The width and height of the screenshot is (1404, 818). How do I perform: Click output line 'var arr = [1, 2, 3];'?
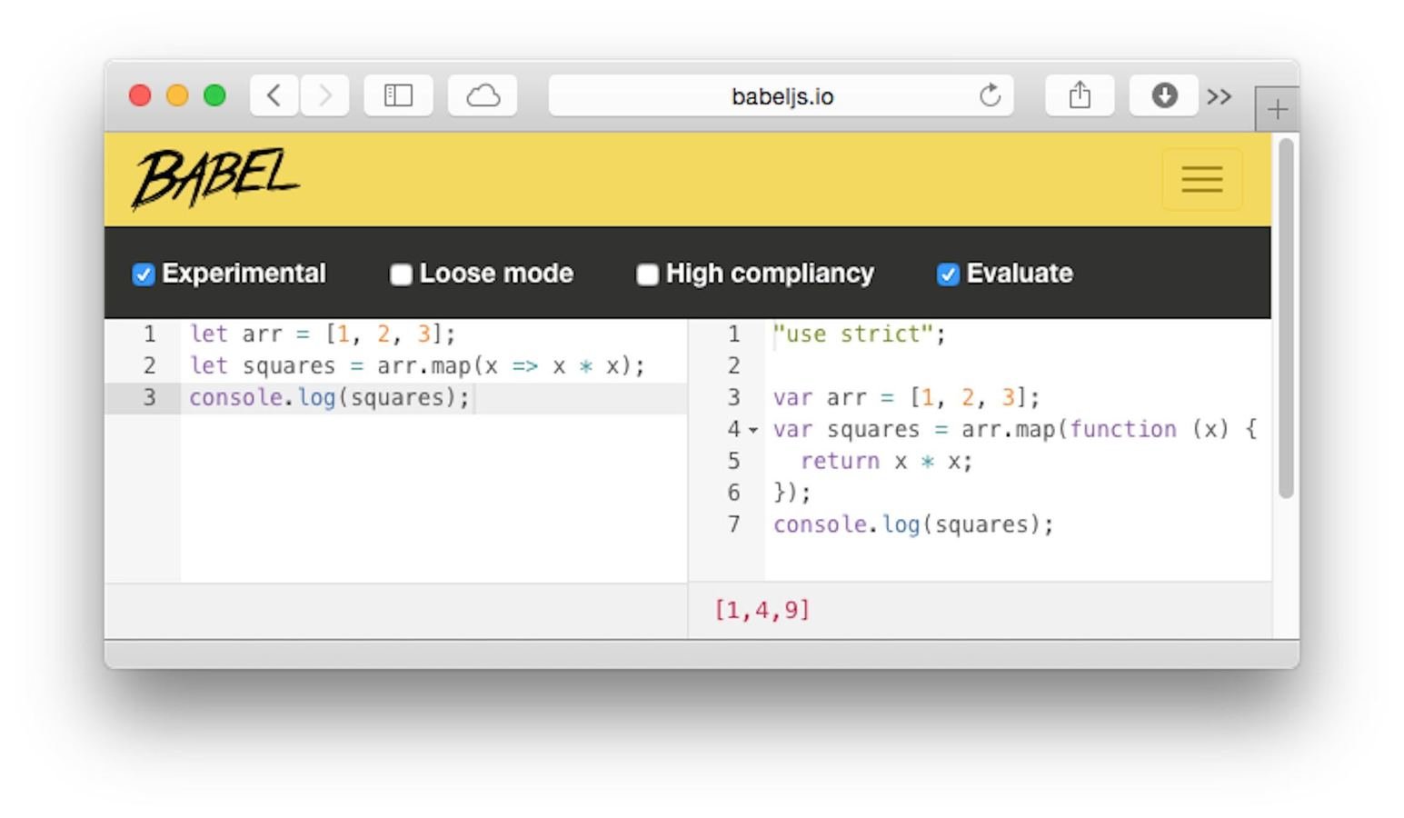(906, 398)
